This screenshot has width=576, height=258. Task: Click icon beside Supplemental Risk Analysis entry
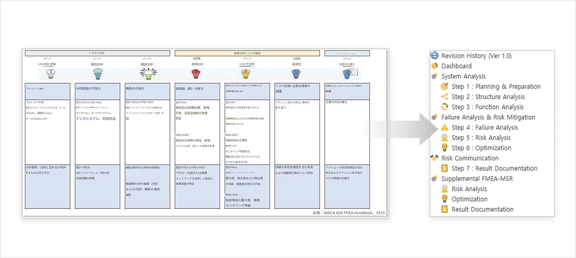(x=444, y=189)
